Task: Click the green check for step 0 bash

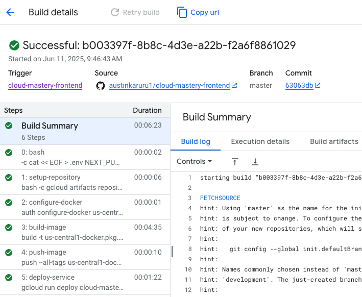Action: tap(9, 153)
